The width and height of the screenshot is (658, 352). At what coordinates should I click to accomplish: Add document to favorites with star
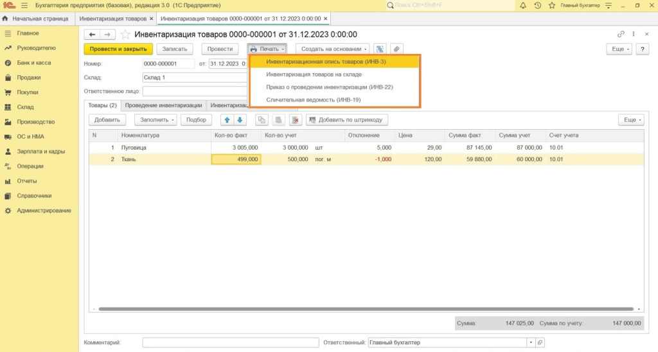point(125,35)
